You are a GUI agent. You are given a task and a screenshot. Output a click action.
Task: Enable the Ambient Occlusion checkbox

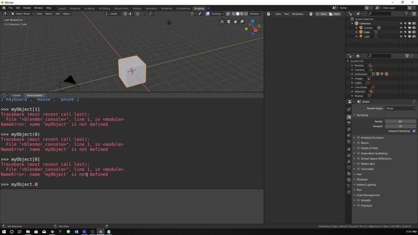click(x=359, y=138)
